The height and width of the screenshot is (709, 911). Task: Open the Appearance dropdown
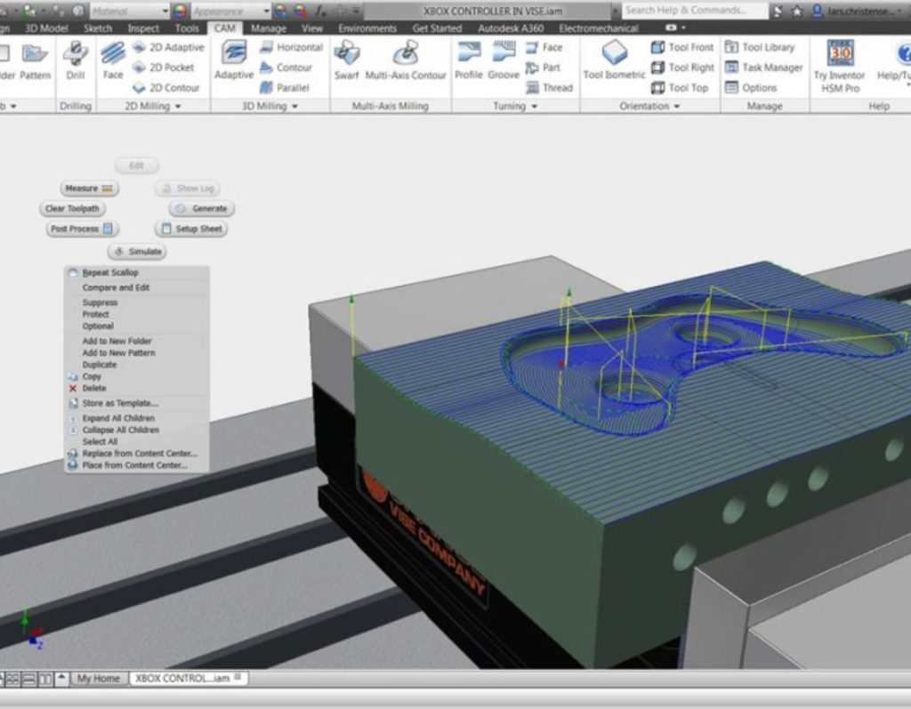pos(231,11)
